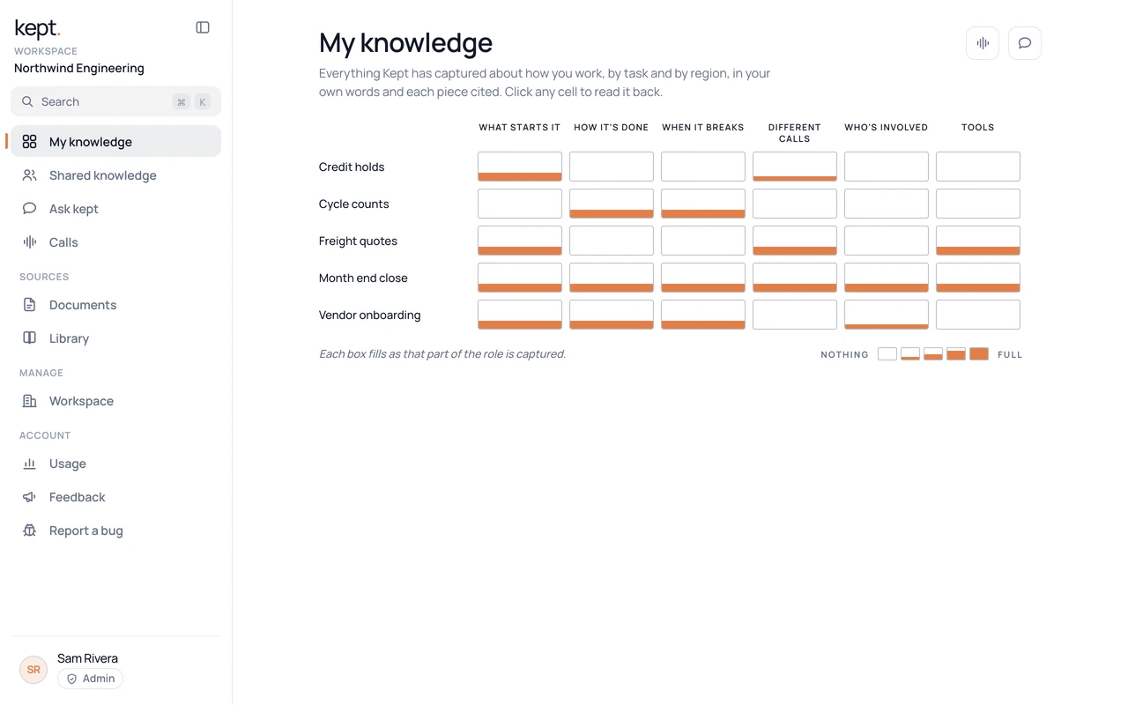Collapse the sidebar with the panel icon
Image resolution: width=1128 pixels, height=705 pixels.
[203, 27]
